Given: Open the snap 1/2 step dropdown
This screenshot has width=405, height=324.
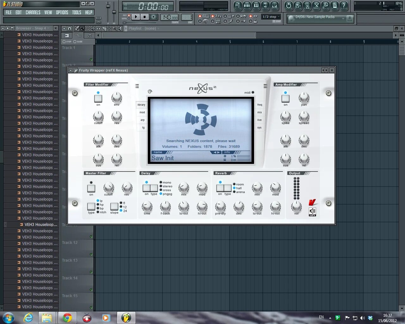Looking at the screenshot, I should tap(271, 17).
